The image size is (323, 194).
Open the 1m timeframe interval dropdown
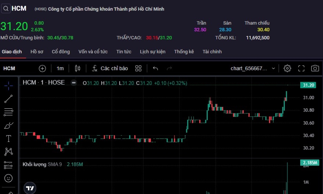[x=60, y=68]
